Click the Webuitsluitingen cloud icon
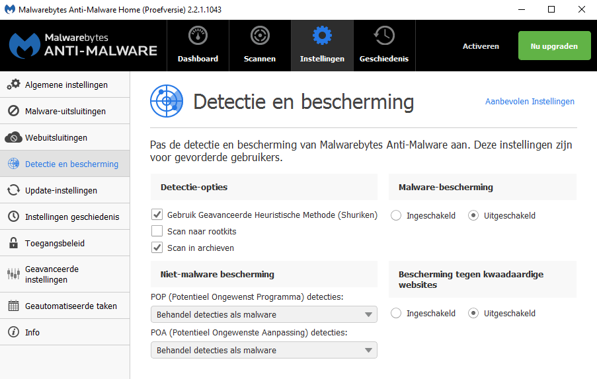Viewport: 597px width, 379px height. pyautogui.click(x=13, y=137)
